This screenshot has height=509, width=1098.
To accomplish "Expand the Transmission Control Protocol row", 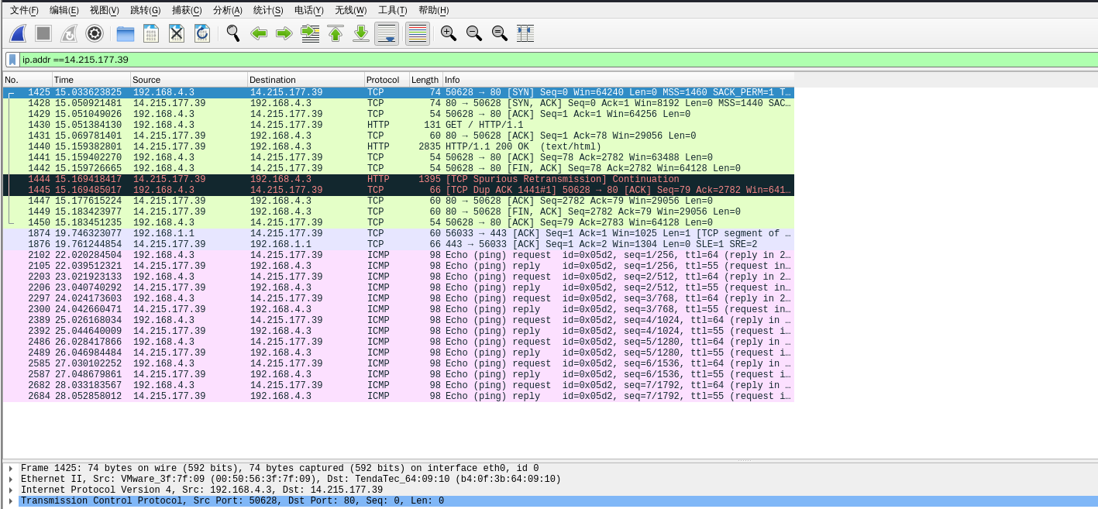I will pyautogui.click(x=11, y=501).
